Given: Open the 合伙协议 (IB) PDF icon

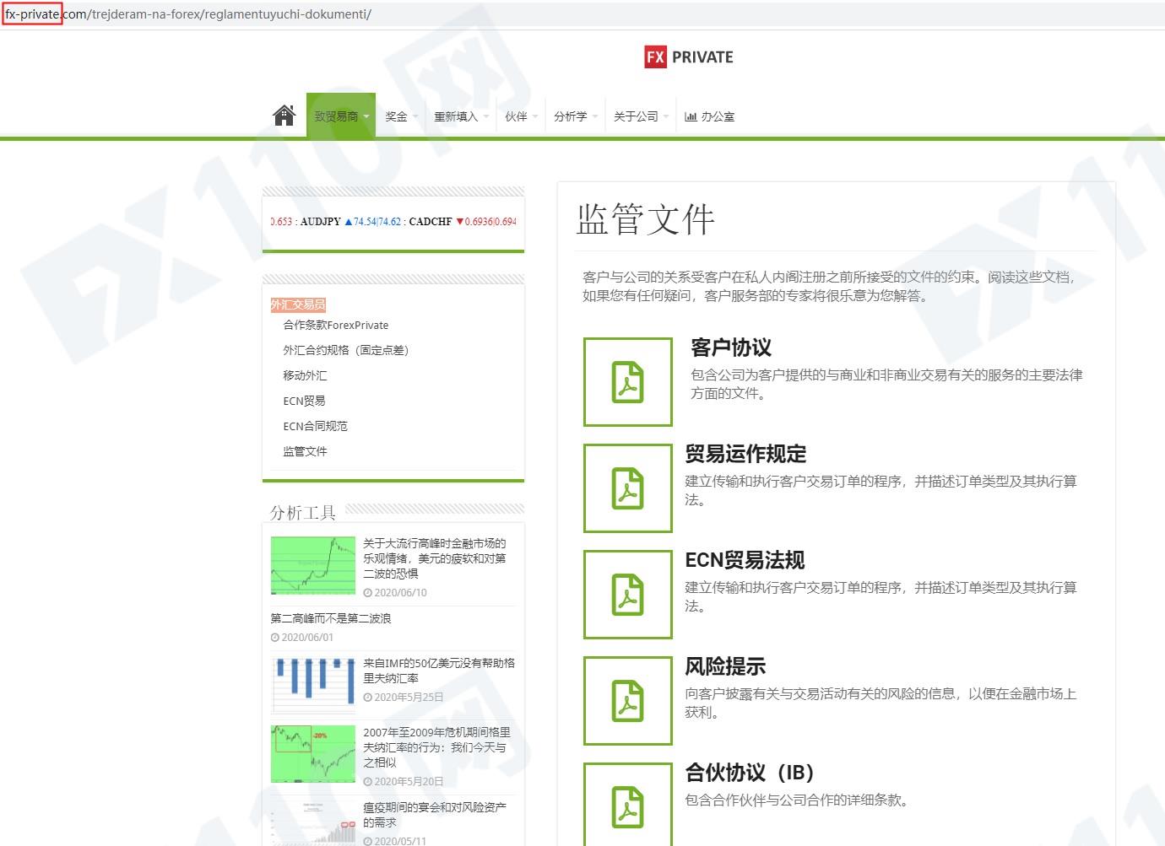Looking at the screenshot, I should [627, 805].
